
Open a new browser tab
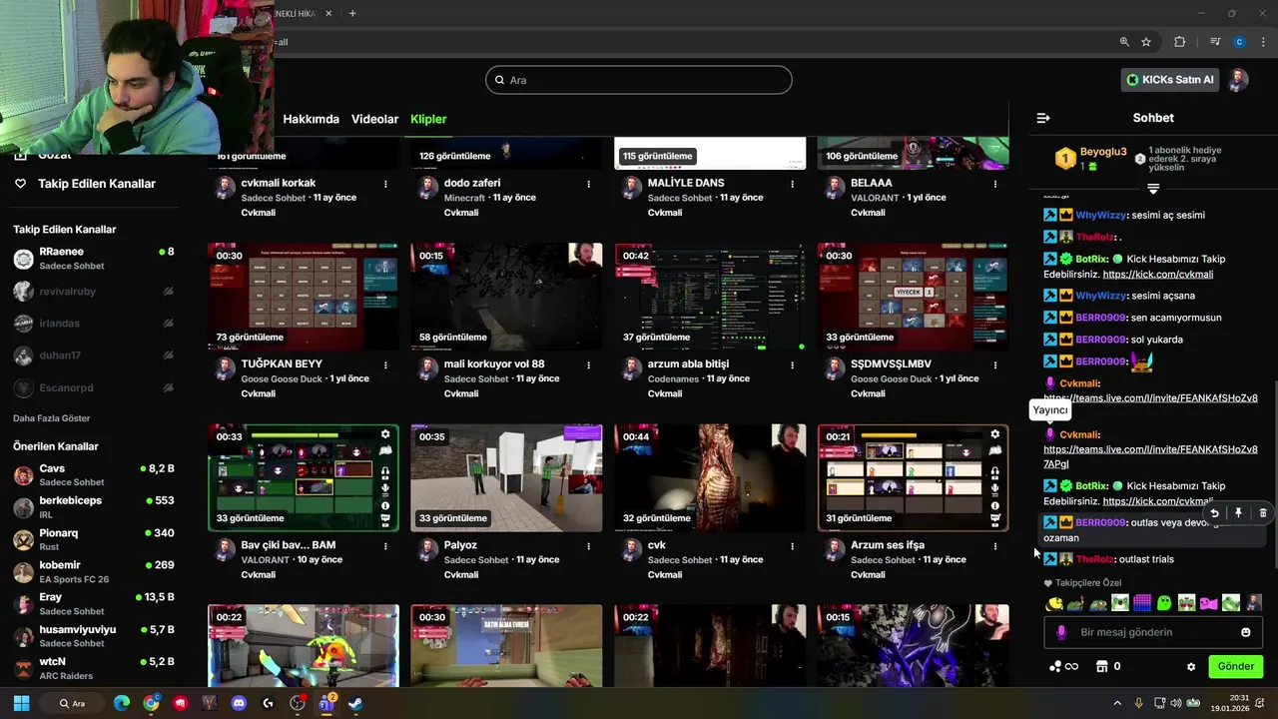point(352,13)
